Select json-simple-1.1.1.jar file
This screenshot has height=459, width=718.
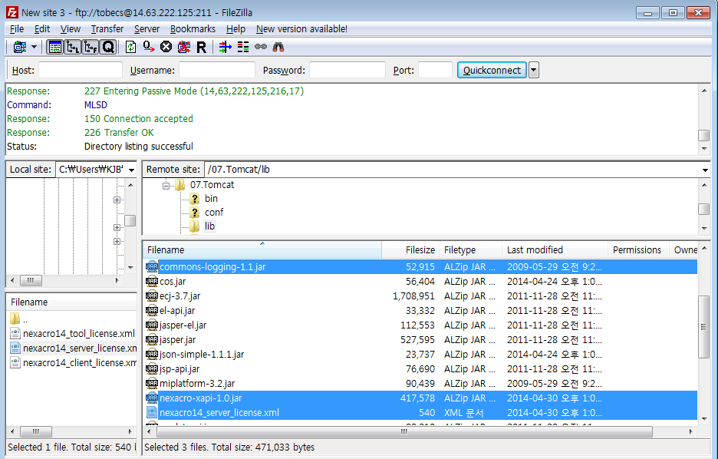click(x=420, y=355)
